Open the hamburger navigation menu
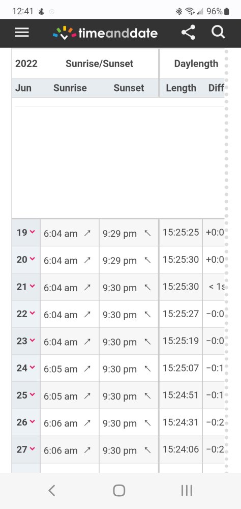This screenshot has height=509, width=241. tap(22, 33)
